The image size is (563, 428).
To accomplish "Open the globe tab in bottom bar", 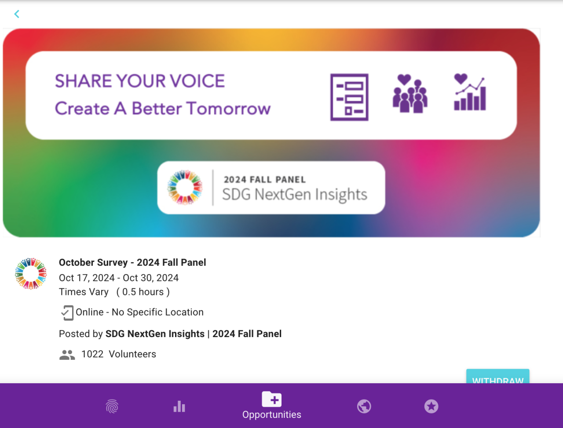I will pos(364,406).
